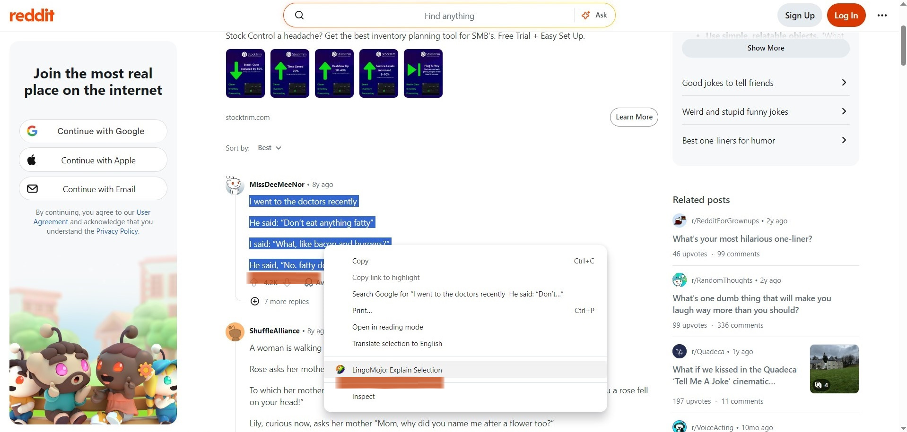Image resolution: width=907 pixels, height=432 pixels.
Task: Open the Service Levels increased ad image
Action: [379, 73]
